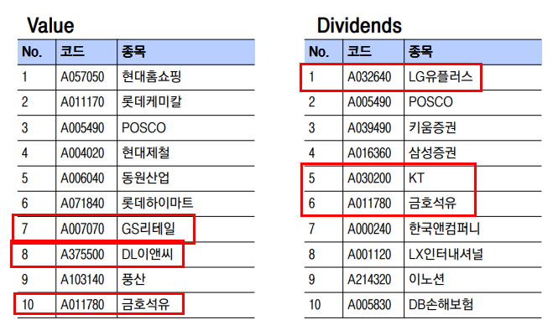Click the "Dividends" table title
553x320 pixels.
[359, 26]
